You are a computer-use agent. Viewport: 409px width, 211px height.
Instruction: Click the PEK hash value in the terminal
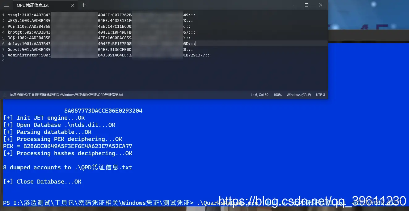pos(77,146)
